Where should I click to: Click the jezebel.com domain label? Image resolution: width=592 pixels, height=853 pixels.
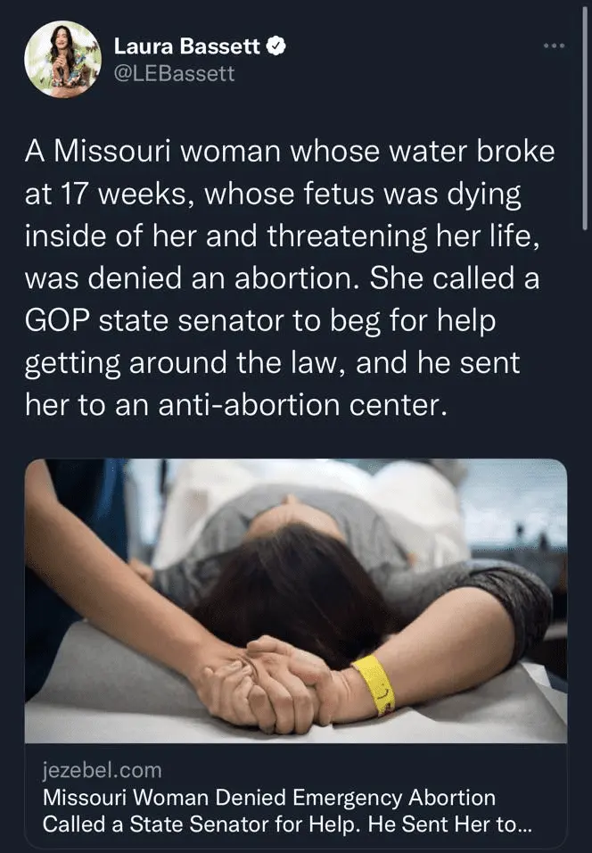click(x=103, y=770)
